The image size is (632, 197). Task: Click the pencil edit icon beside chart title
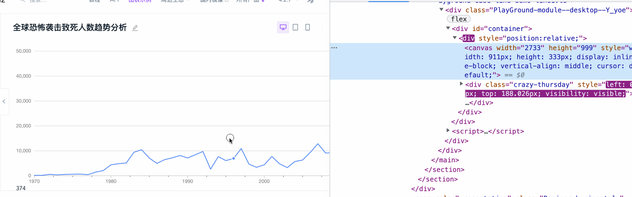(135, 28)
